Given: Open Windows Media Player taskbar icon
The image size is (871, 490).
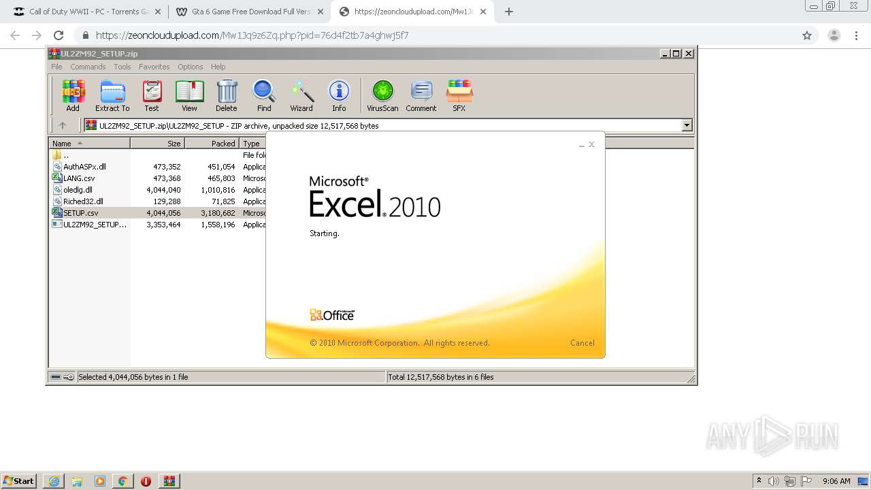Looking at the screenshot, I should coord(100,481).
